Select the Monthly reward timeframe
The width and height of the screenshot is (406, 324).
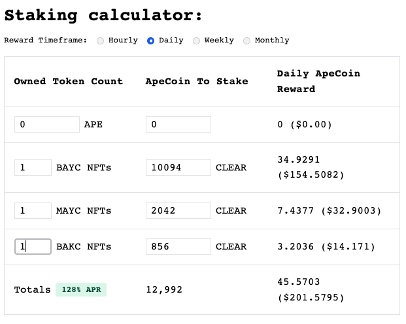246,41
